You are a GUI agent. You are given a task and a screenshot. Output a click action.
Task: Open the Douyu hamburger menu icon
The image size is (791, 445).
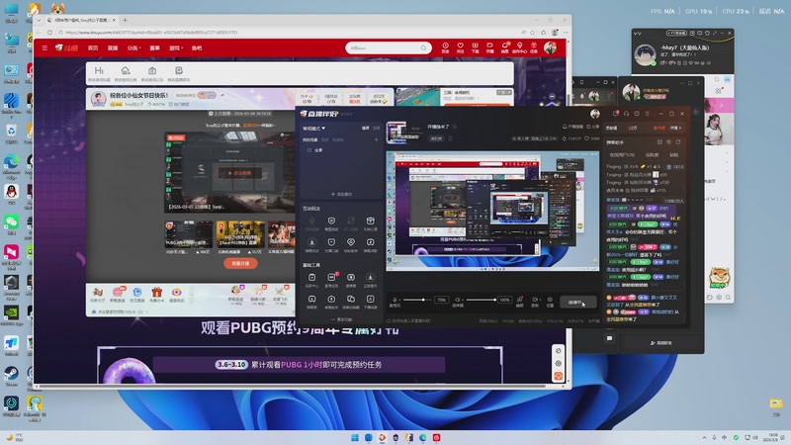click(44, 47)
